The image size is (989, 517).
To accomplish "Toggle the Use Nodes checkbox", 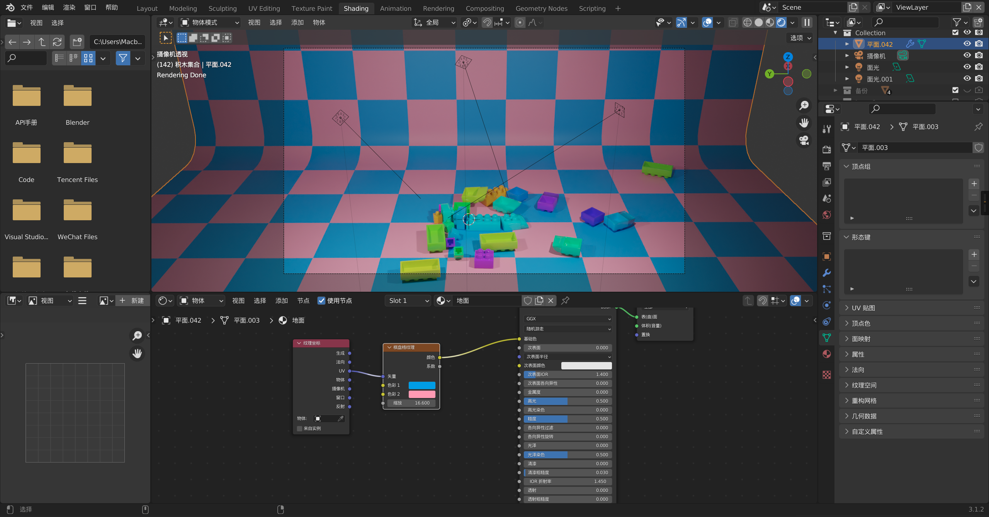I will tap(321, 301).
